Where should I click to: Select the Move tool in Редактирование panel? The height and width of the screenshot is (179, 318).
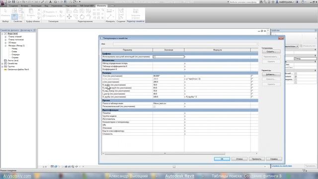(x=69, y=16)
